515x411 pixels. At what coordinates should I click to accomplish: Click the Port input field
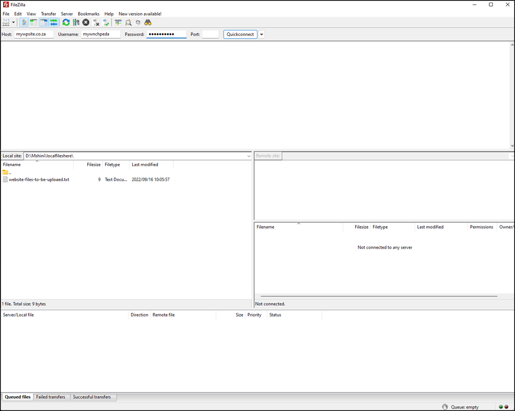point(210,34)
